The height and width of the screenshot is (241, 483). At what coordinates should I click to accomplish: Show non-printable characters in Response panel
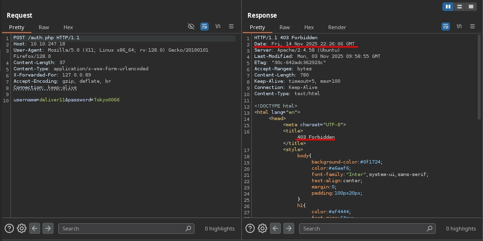pyautogui.click(x=459, y=27)
